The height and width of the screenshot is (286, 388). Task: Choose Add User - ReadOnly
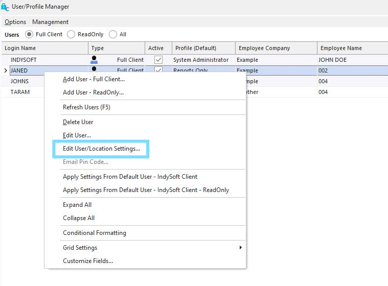pos(93,92)
